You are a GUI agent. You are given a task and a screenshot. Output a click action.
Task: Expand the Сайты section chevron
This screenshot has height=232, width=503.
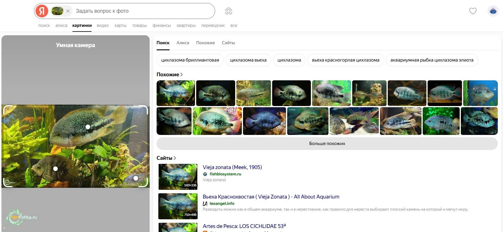coord(175,158)
